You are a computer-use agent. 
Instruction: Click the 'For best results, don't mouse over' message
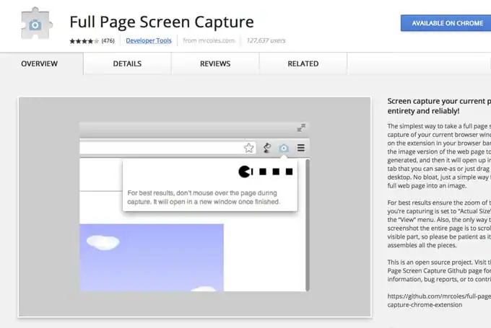pos(204,198)
